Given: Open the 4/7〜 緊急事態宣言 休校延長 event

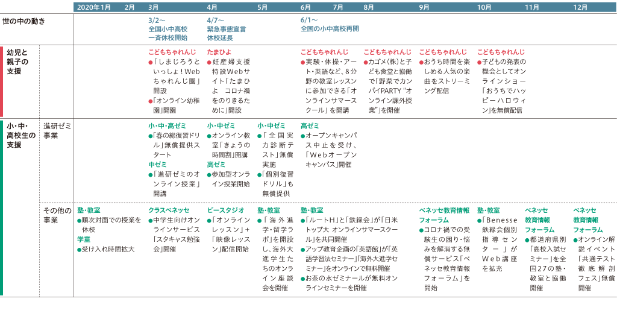Looking at the screenshot, I should tap(226, 28).
